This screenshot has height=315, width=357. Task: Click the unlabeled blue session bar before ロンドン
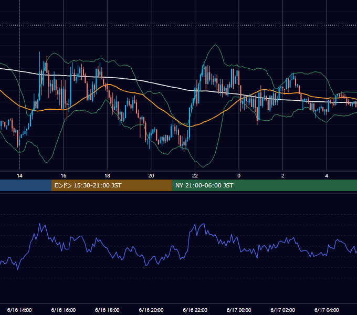tap(26, 185)
